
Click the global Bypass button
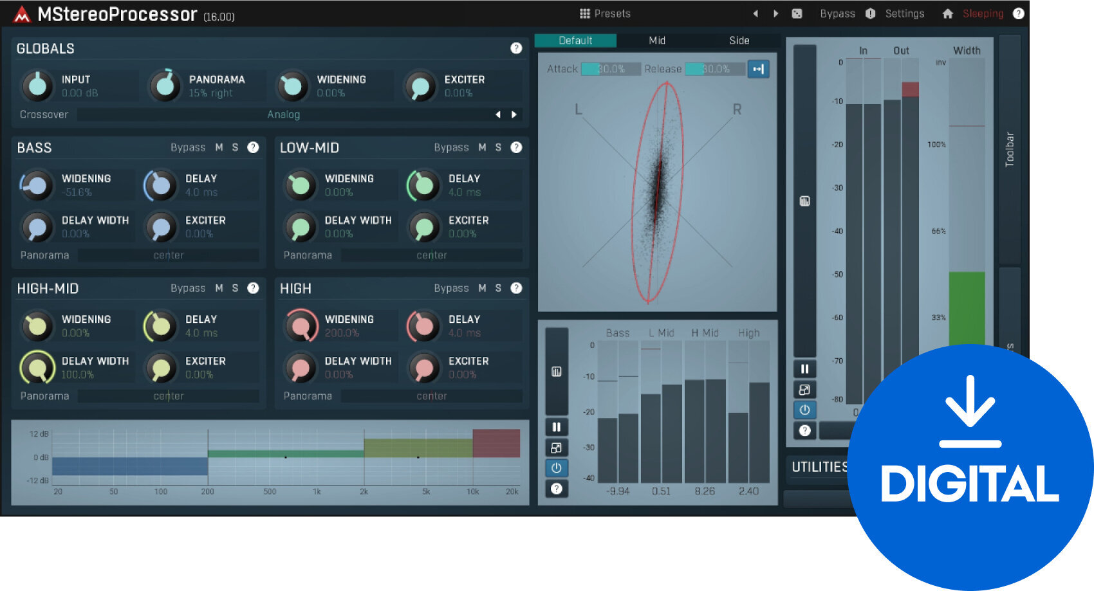pyautogui.click(x=837, y=14)
